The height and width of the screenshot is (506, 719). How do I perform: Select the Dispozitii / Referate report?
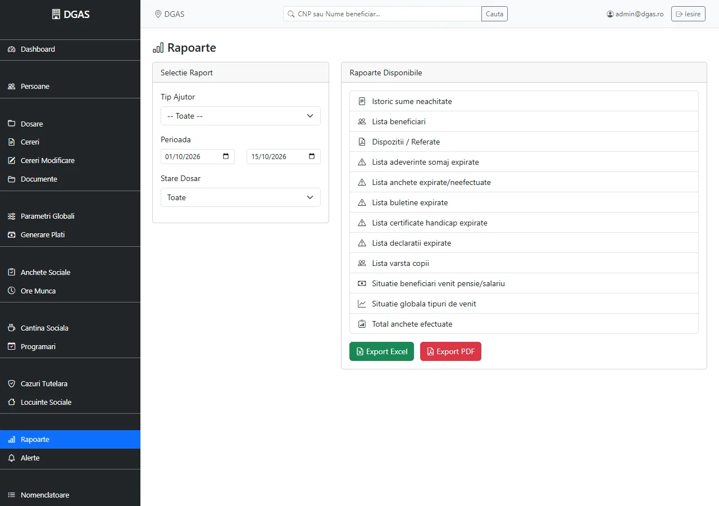(x=524, y=142)
